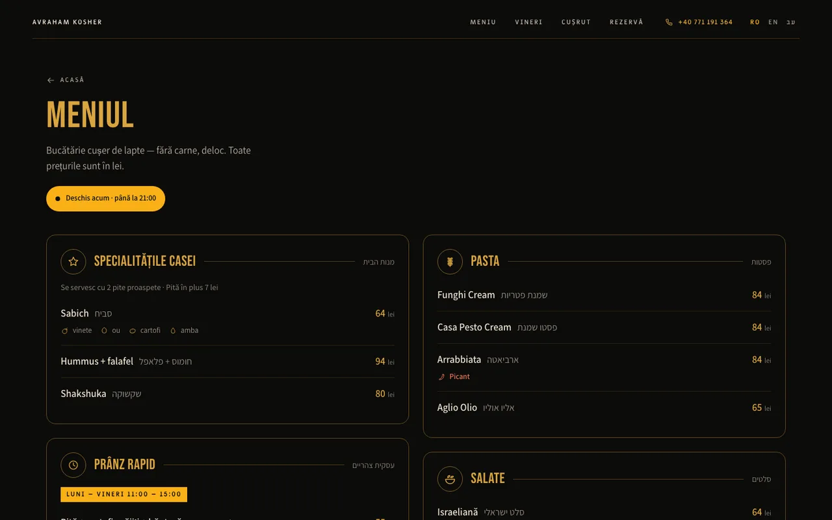This screenshot has width=832, height=520.
Task: Open the Meniu navigation item
Action: (483, 22)
